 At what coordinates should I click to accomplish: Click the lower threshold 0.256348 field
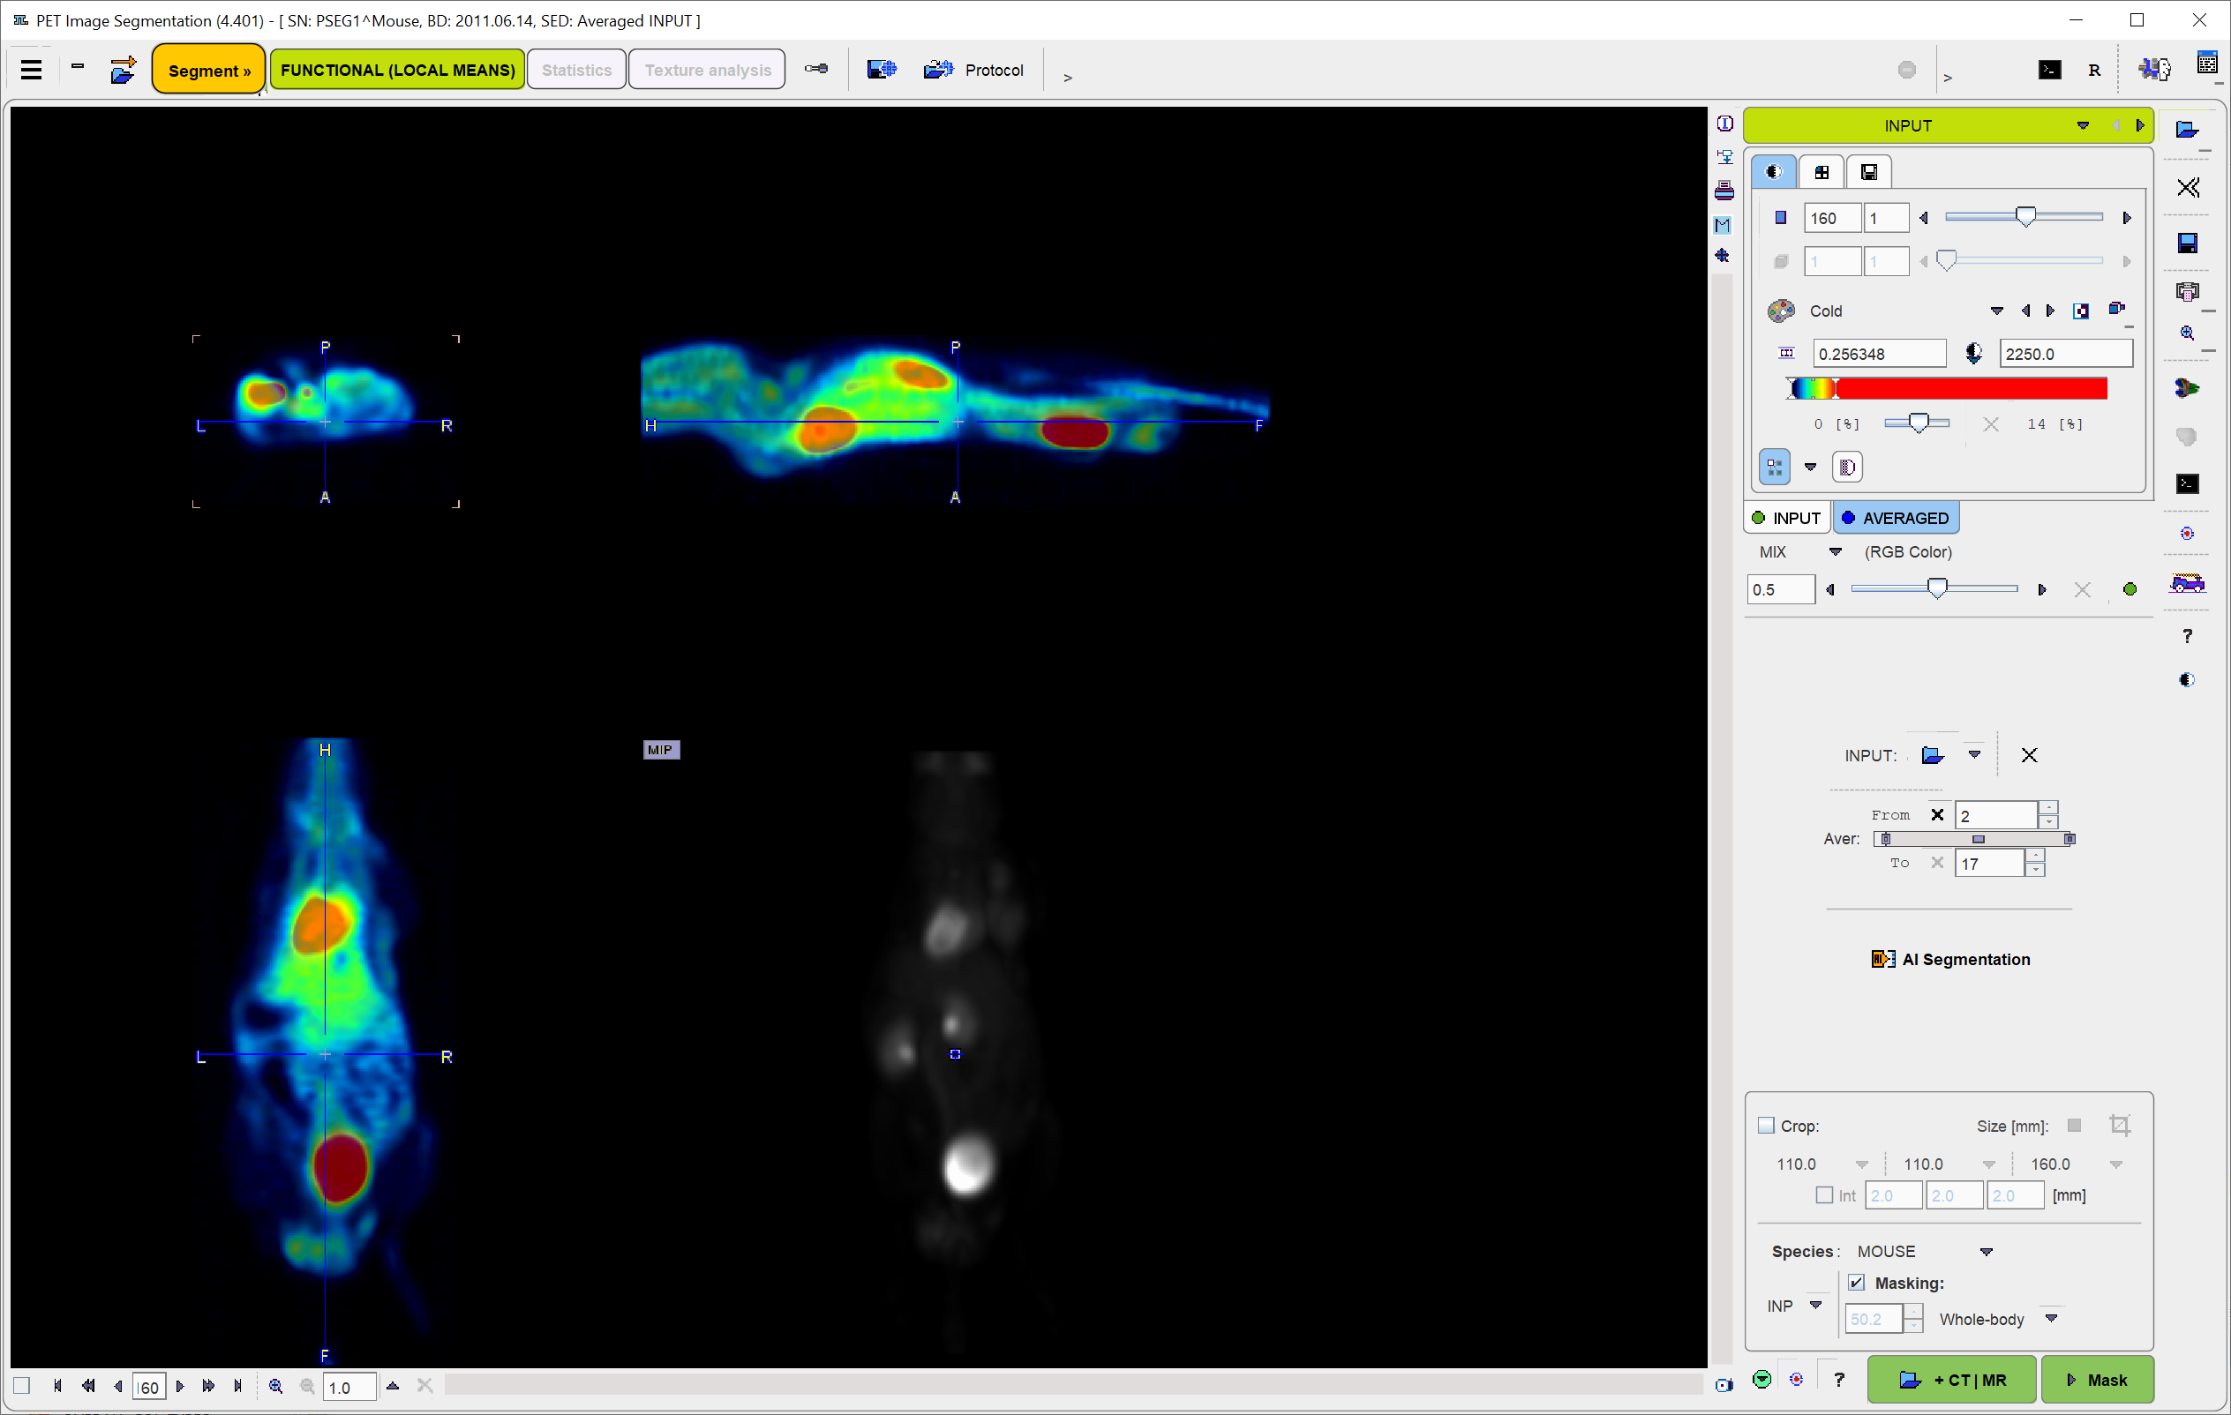click(x=1879, y=354)
